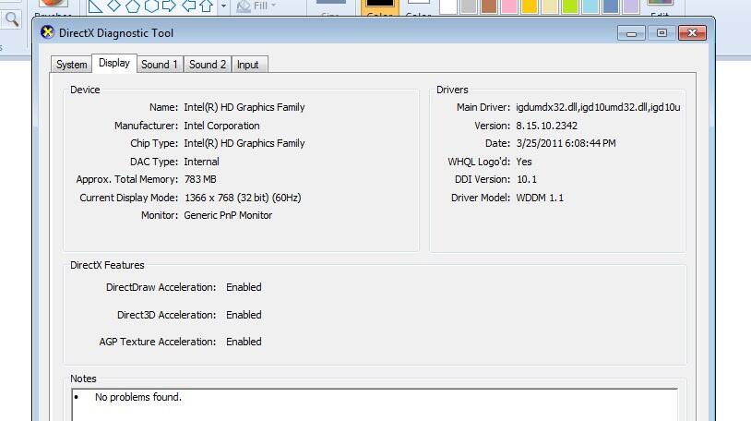Select the Magnifier tool in Paint

[x=11, y=19]
